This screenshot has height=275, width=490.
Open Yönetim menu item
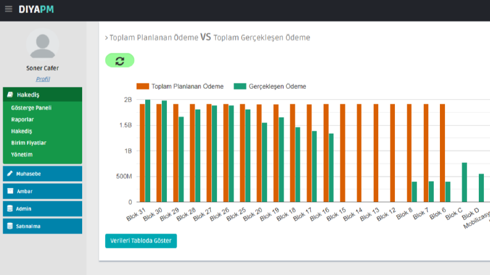tap(22, 155)
